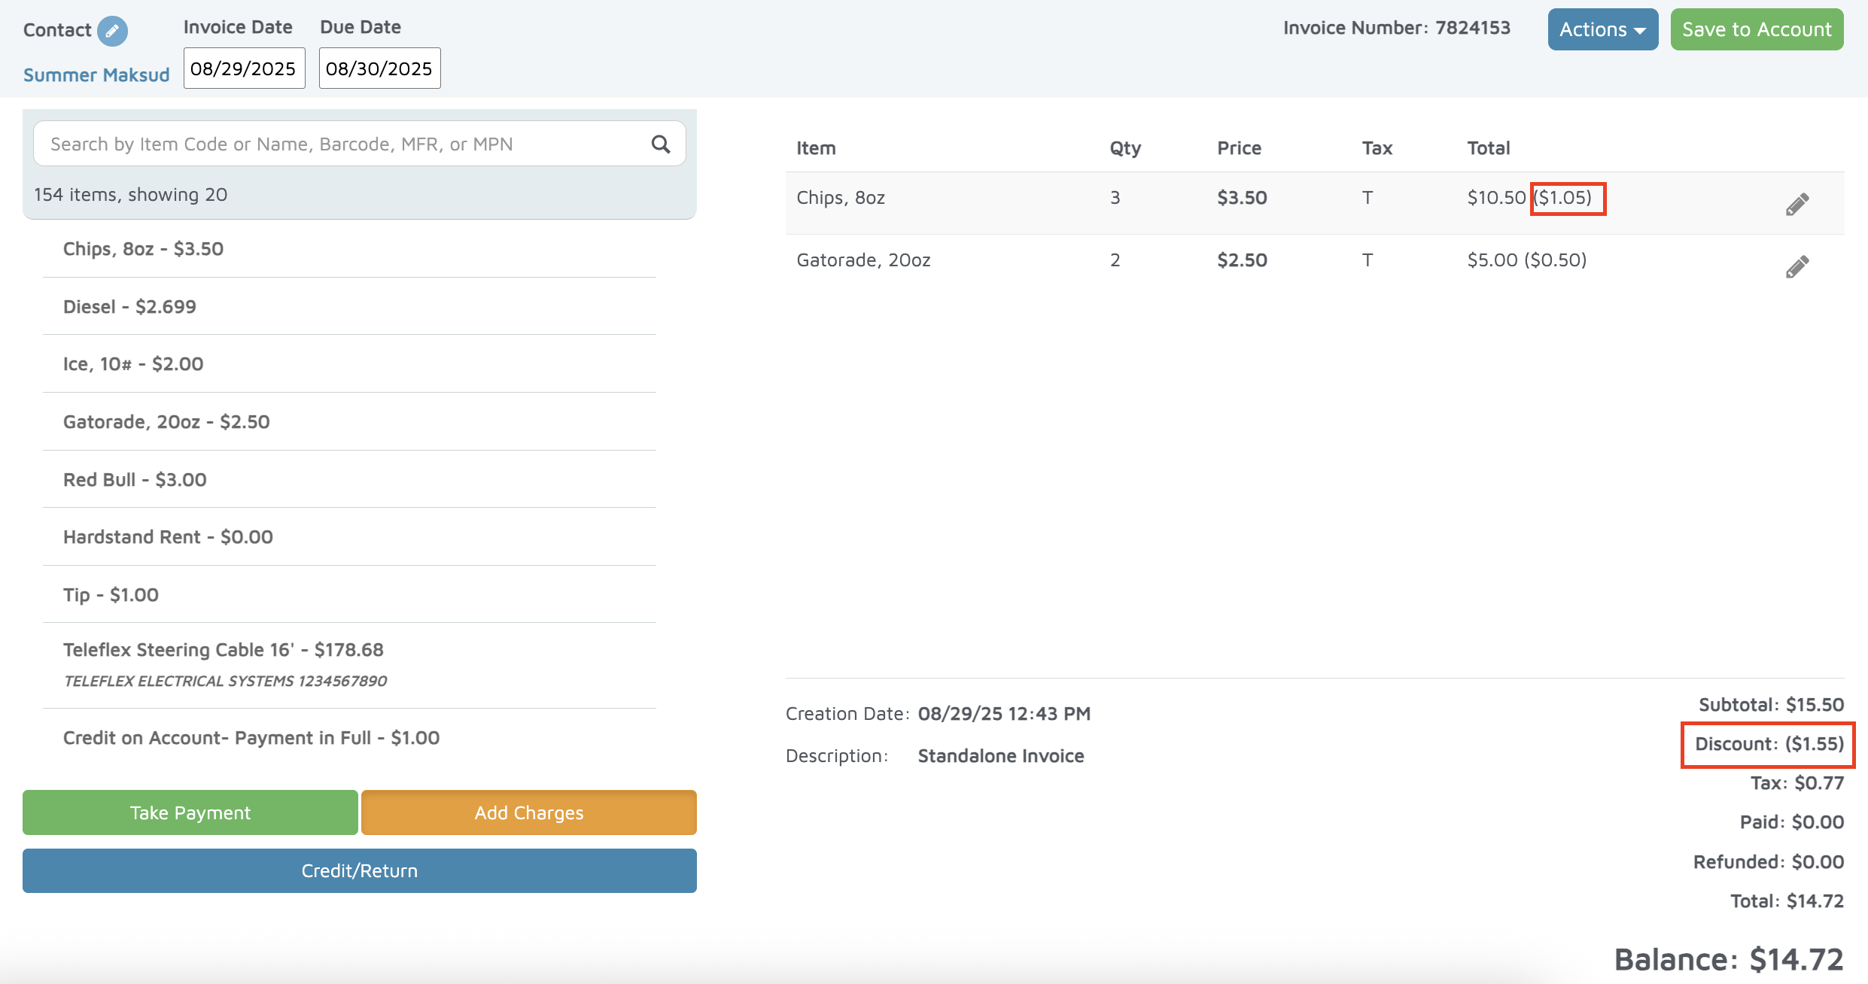Click the Due Date field
This screenshot has height=984, width=1868.
coord(379,68)
